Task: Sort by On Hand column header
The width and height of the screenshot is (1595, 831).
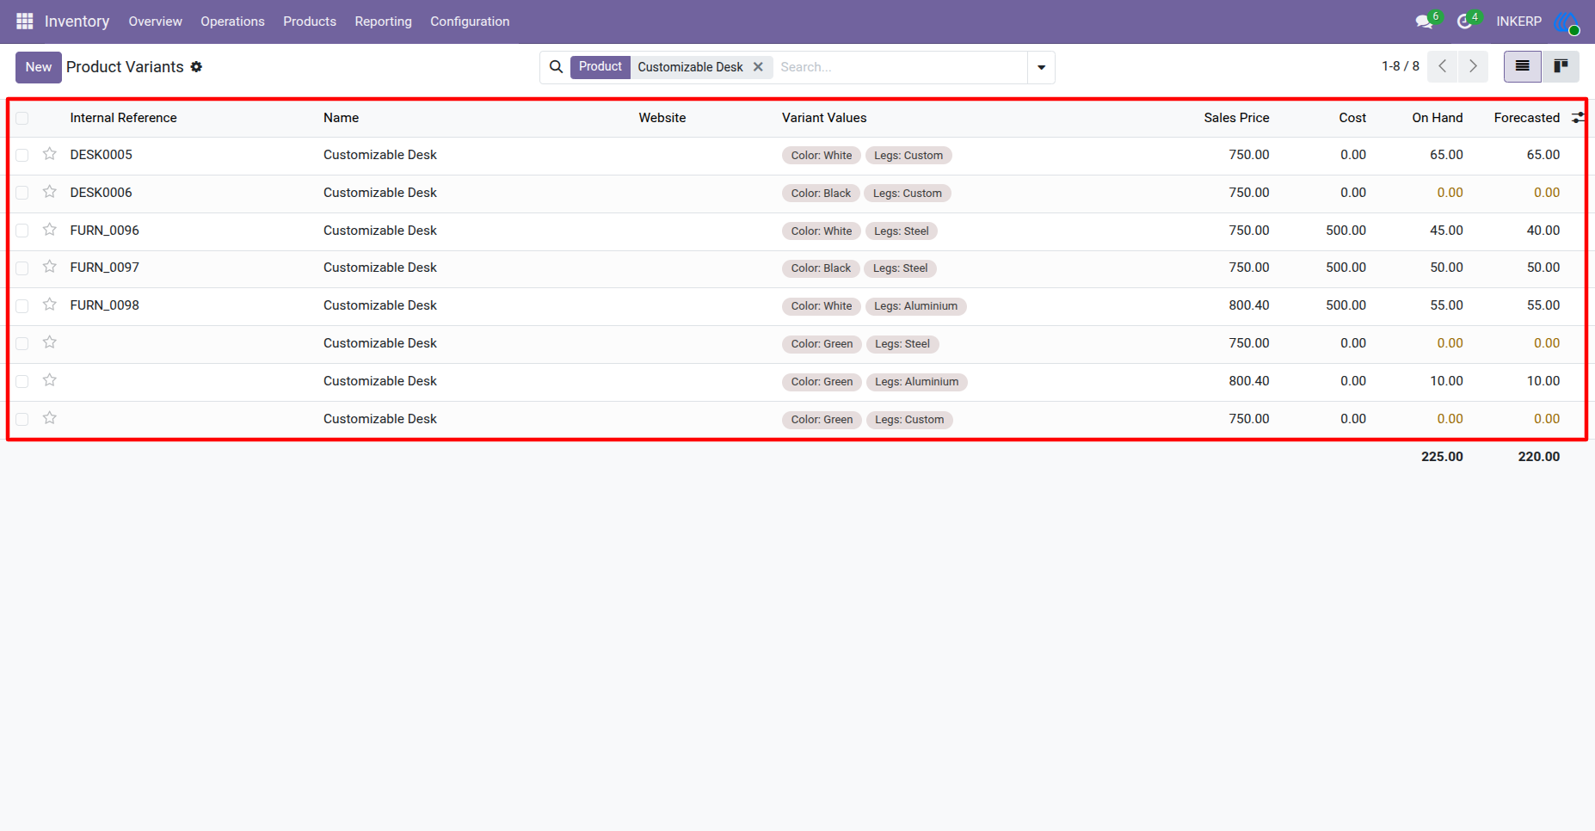Action: 1438,118
